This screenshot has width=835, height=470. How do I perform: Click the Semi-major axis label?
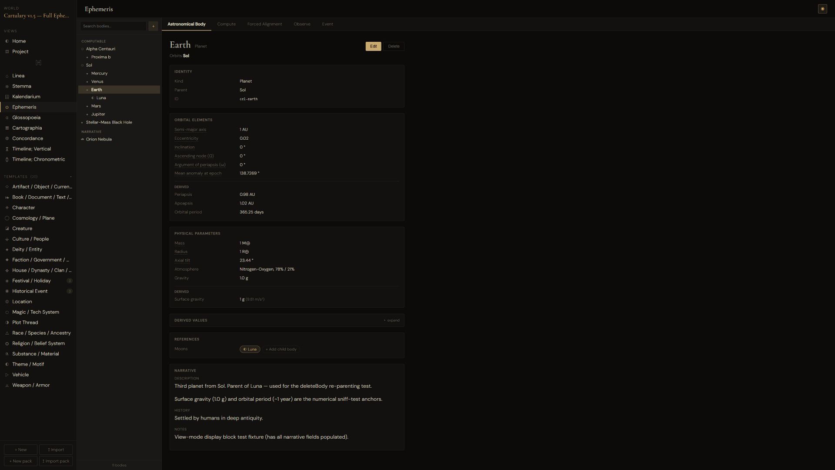click(x=190, y=130)
